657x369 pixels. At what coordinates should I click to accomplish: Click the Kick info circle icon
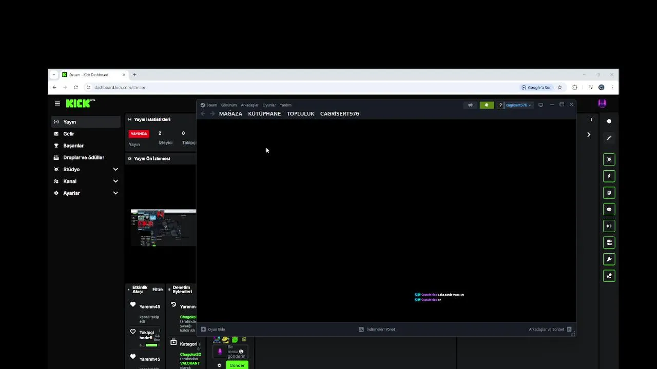(x=609, y=121)
